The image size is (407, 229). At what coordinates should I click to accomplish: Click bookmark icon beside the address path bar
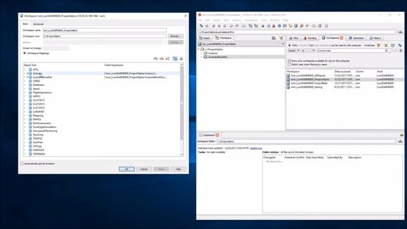coord(401,32)
